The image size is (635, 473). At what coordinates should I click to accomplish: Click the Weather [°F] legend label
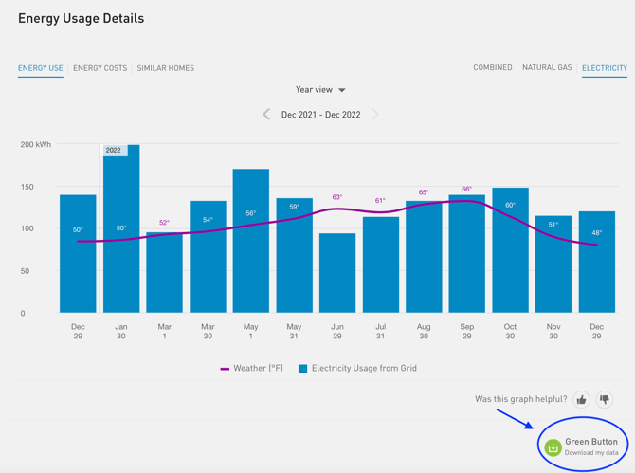(x=258, y=368)
